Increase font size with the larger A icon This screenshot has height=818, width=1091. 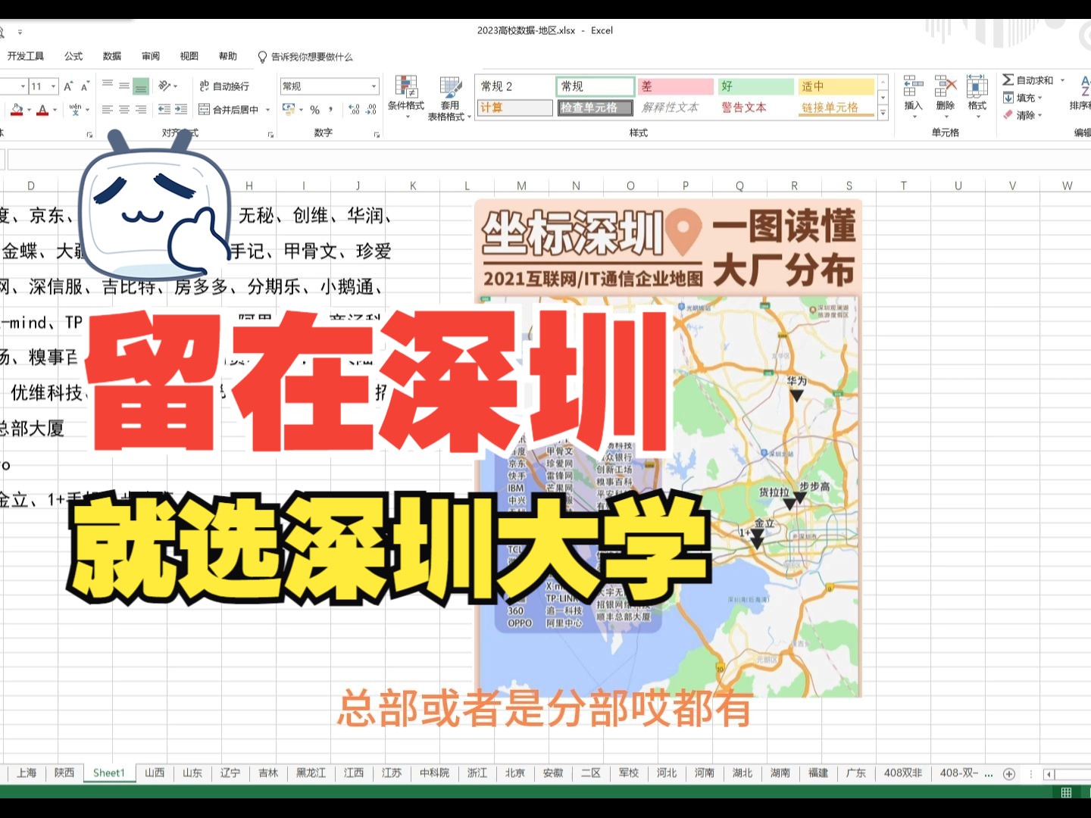pyautogui.click(x=68, y=86)
